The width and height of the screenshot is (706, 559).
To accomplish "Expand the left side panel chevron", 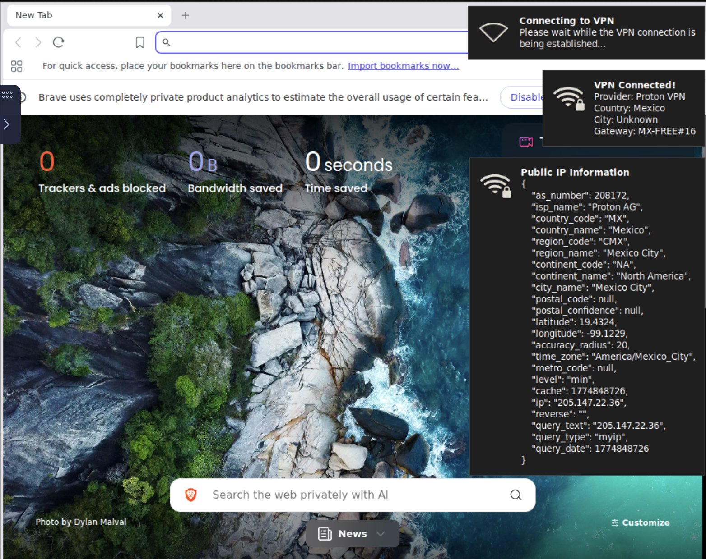I will (x=7, y=124).
